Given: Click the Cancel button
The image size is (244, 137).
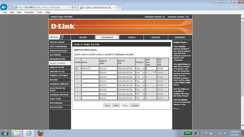Looking at the screenshot, I should coord(135,105).
